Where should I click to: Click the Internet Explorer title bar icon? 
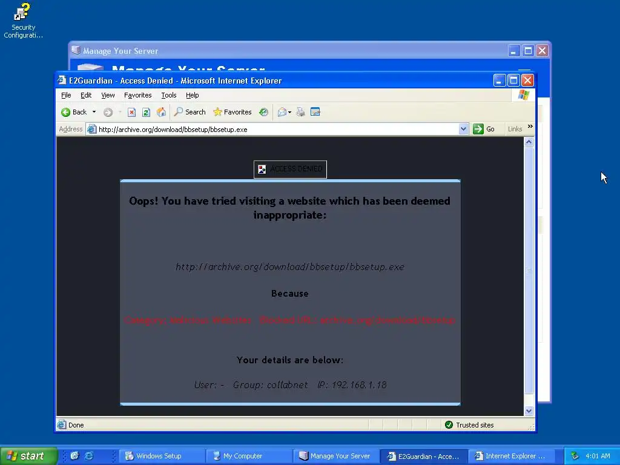(x=62, y=81)
